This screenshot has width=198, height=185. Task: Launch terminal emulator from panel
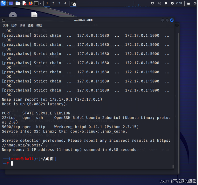(37, 3)
